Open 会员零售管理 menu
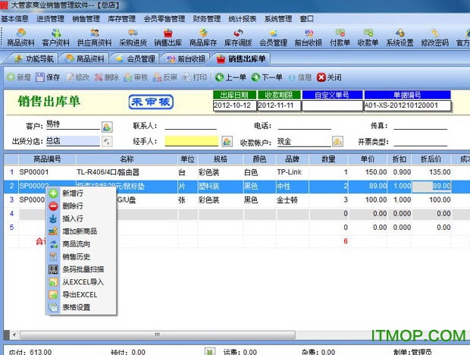470x355 pixels. [164, 19]
